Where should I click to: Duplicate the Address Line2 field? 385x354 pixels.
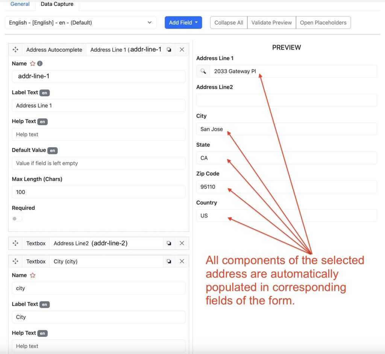[169, 243]
